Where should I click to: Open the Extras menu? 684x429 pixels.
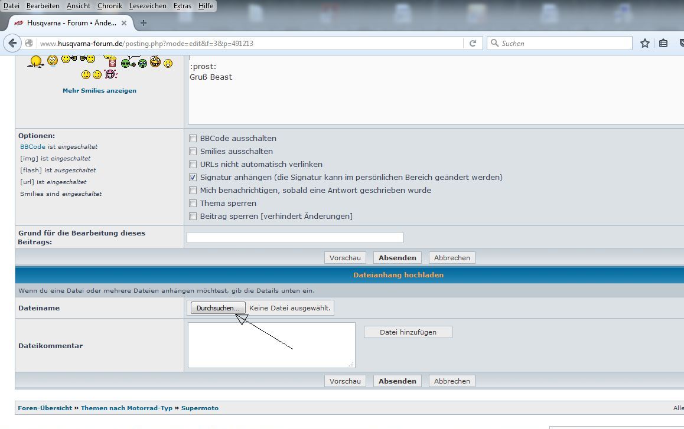click(183, 6)
